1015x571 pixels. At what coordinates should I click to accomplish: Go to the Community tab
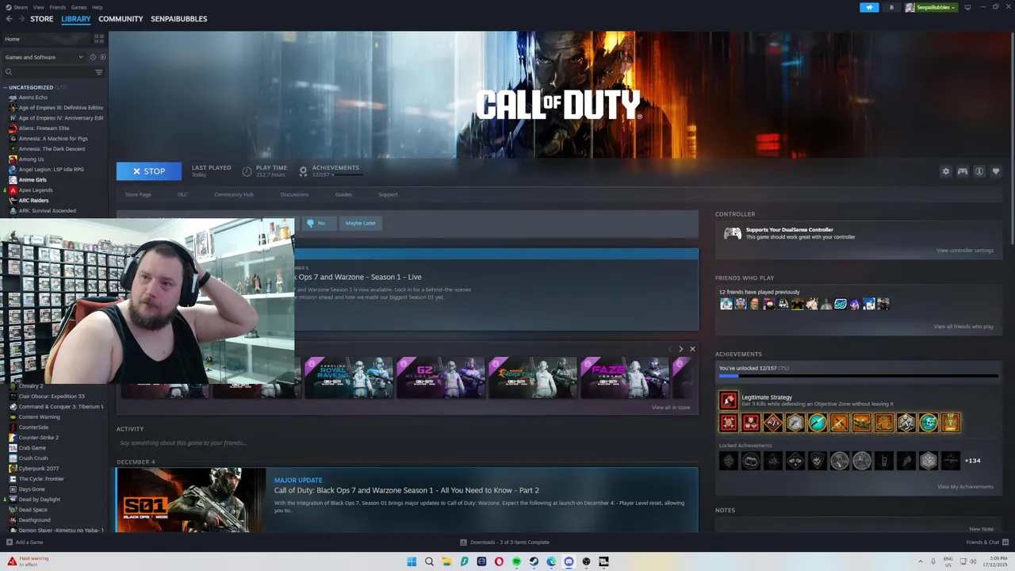click(121, 19)
